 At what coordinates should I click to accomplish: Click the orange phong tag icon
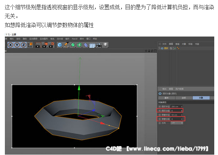178,48
